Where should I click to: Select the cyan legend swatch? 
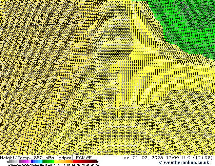[x=41, y=162]
